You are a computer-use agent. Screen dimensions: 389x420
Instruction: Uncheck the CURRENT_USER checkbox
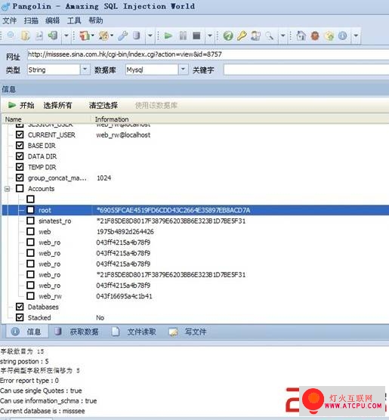[20, 134]
